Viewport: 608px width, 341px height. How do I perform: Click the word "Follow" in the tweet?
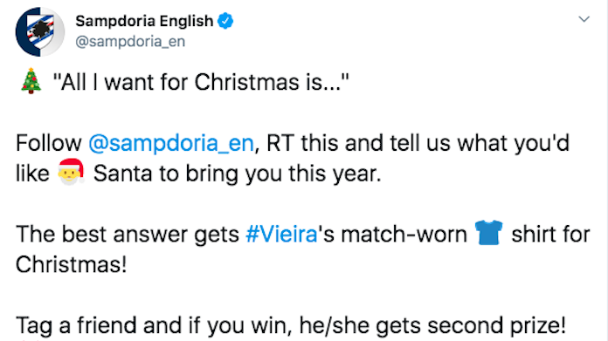tap(48, 143)
